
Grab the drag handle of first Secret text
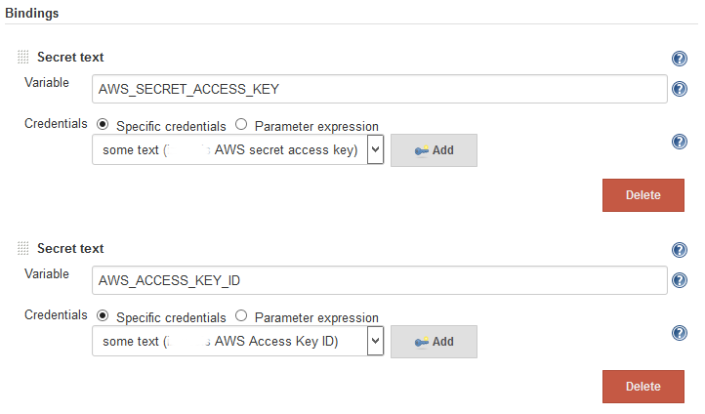coord(22,57)
